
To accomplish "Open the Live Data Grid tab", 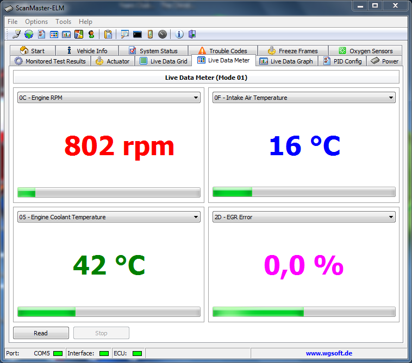I will [x=163, y=61].
